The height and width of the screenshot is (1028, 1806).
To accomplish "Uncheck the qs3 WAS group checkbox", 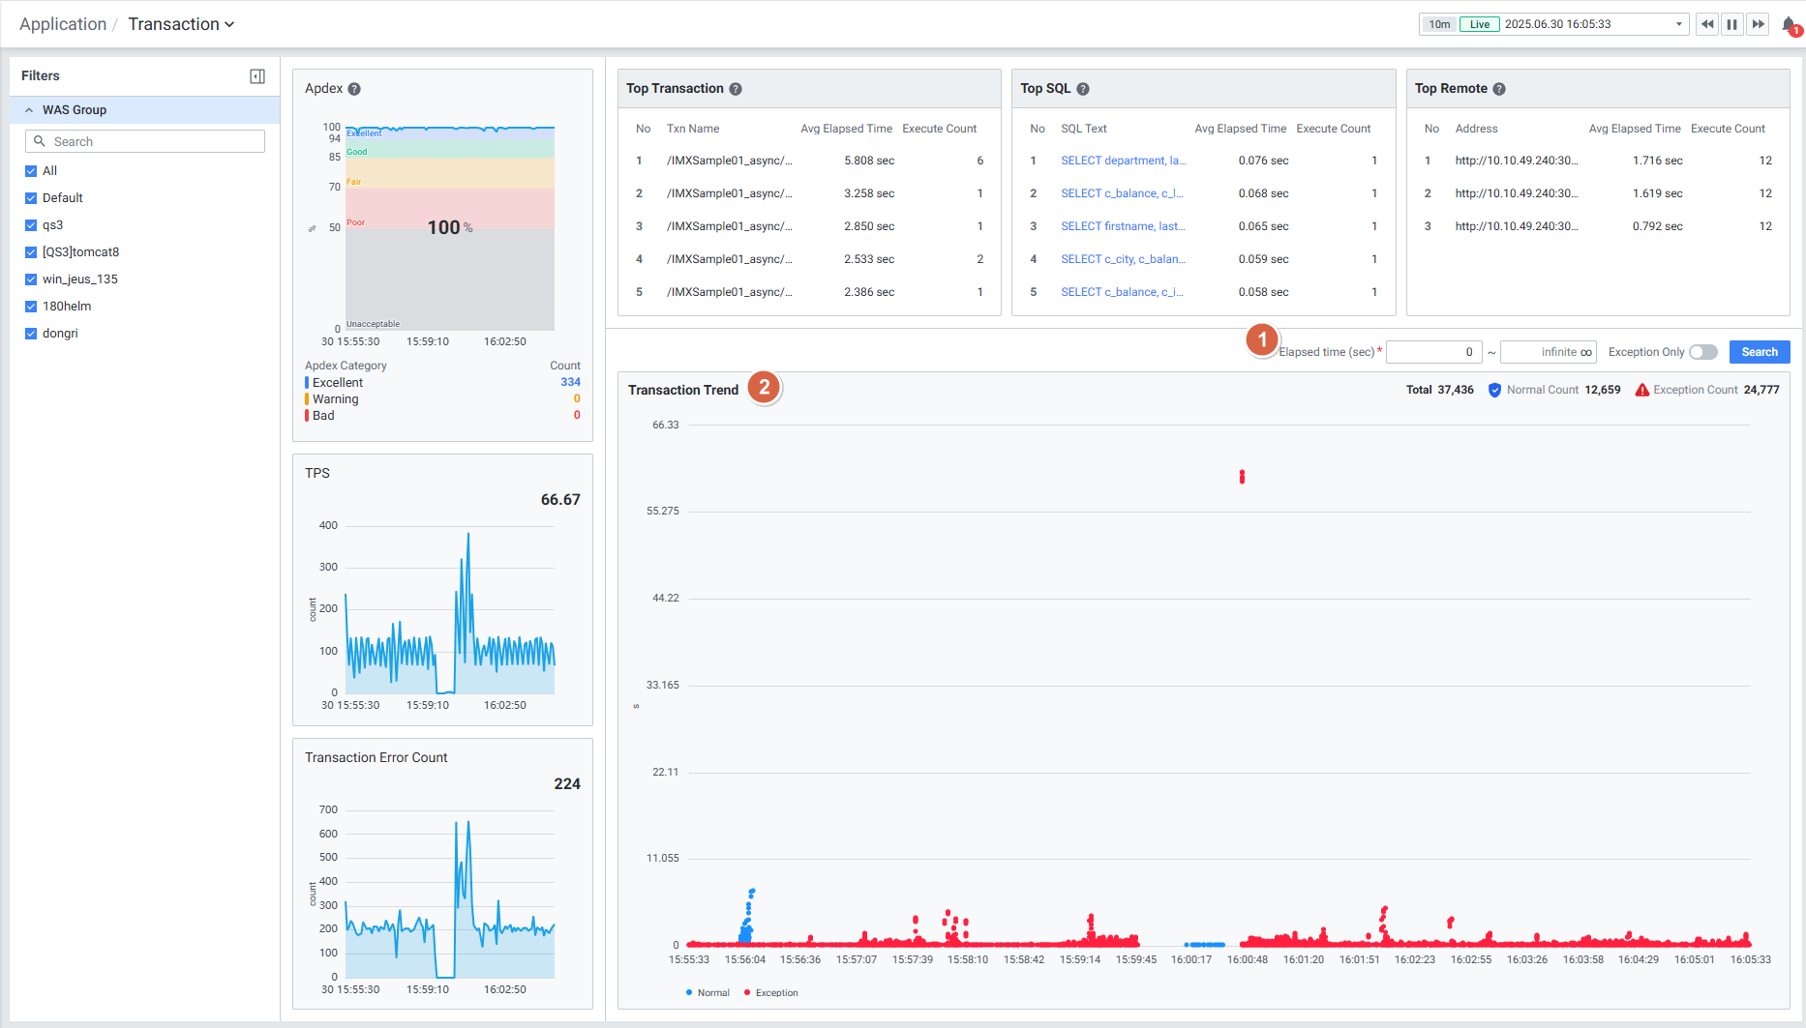I will [31, 225].
